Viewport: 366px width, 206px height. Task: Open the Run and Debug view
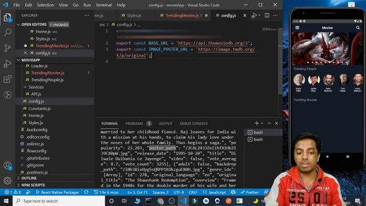pos(7,64)
